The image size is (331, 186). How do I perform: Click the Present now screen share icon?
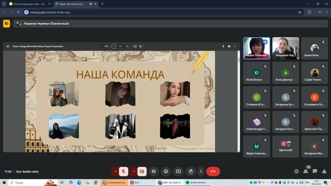tap(178, 171)
